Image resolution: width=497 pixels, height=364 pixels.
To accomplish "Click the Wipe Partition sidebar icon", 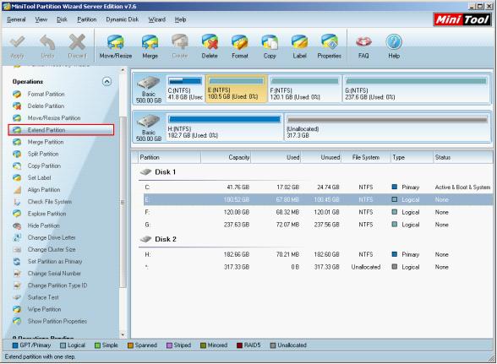I will (x=17, y=309).
